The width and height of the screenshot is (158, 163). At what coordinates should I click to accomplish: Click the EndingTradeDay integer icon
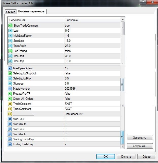tap(10, 144)
